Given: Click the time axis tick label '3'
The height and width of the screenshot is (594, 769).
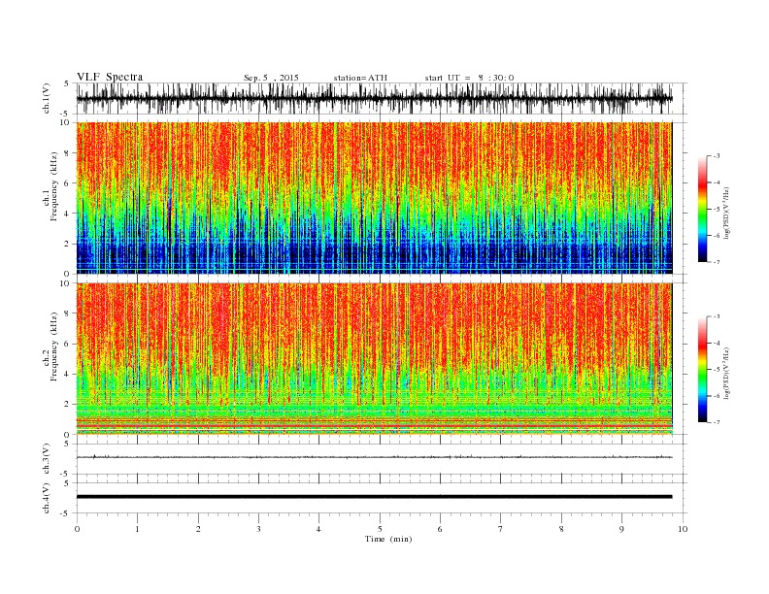Looking at the screenshot, I should point(258,529).
